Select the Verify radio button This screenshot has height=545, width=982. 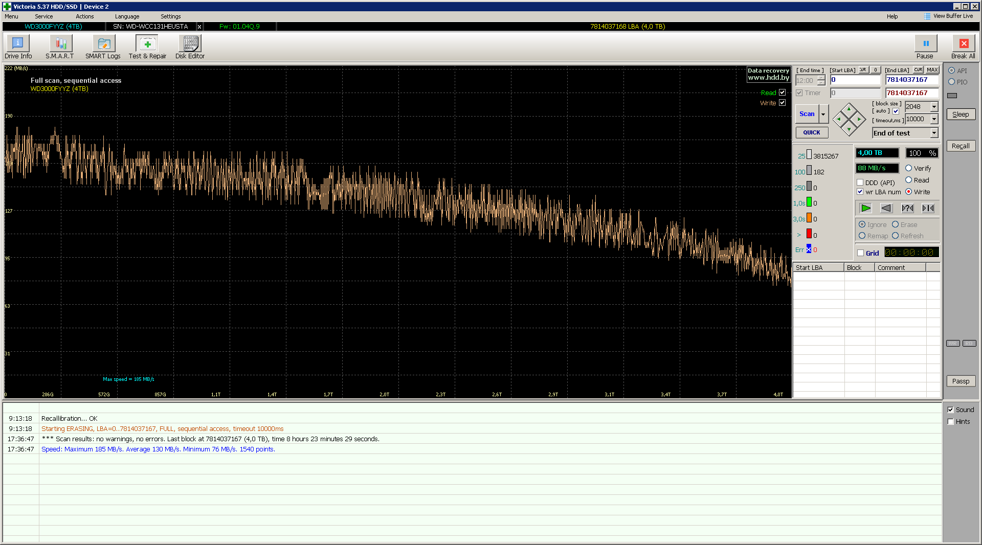click(x=908, y=168)
